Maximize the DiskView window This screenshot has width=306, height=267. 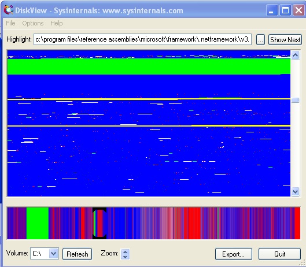click(285, 10)
